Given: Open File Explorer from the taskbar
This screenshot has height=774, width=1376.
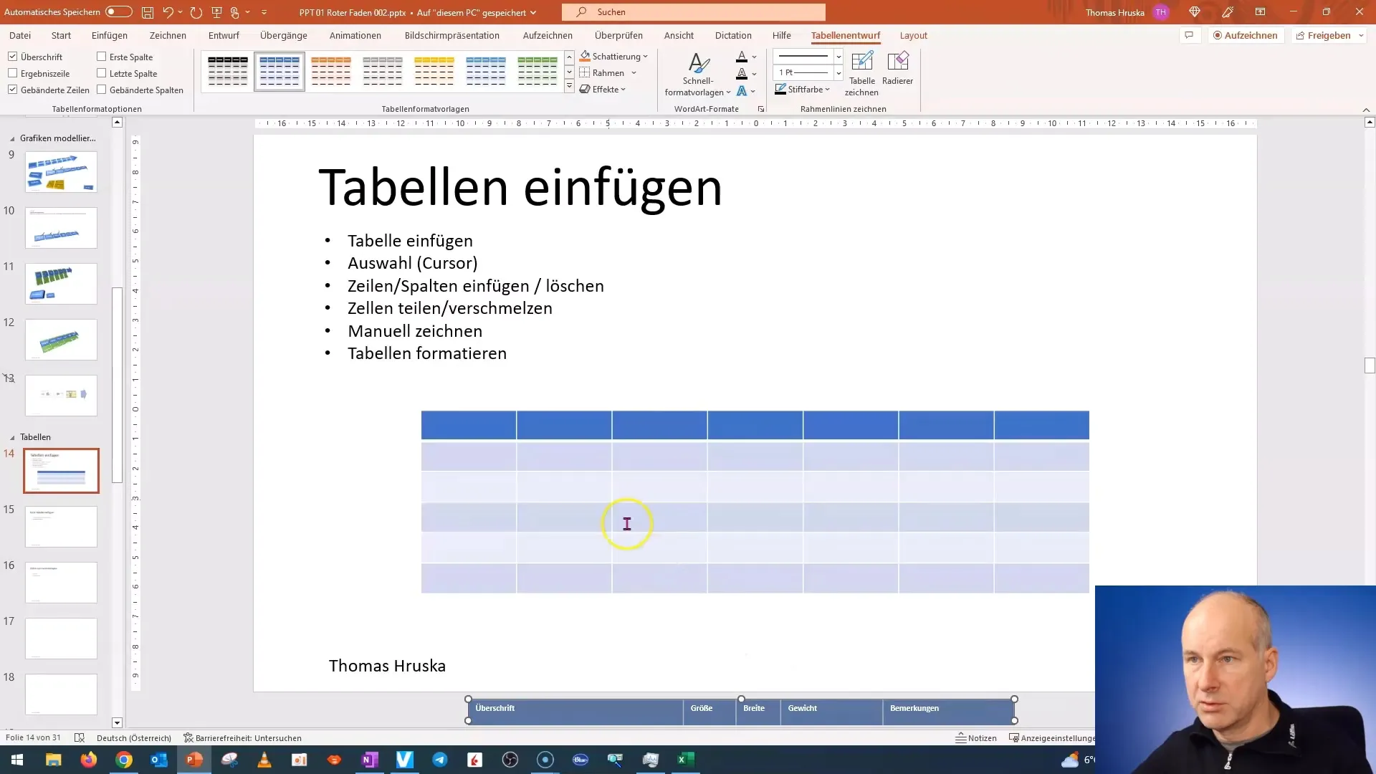Looking at the screenshot, I should point(54,760).
